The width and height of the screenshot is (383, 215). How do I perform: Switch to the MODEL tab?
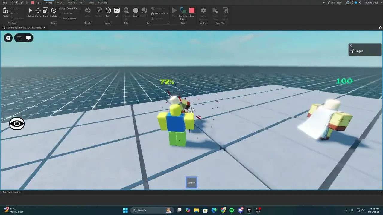click(x=60, y=3)
